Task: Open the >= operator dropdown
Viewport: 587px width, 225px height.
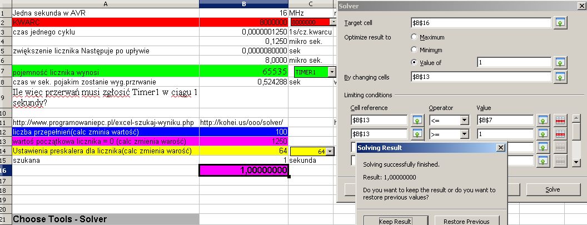Action: 465,134
